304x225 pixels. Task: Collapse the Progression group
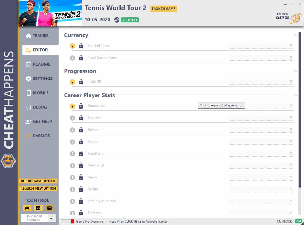point(295,71)
